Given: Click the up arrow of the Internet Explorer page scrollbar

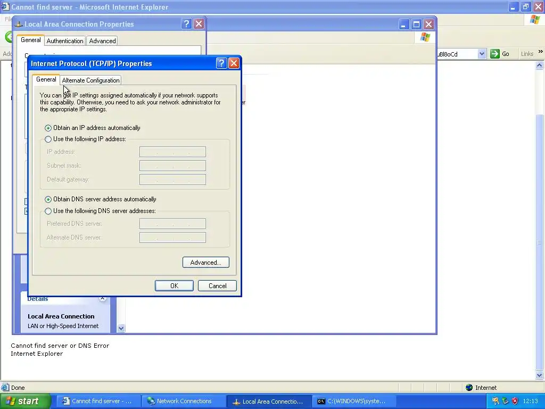Looking at the screenshot, I should 540,66.
